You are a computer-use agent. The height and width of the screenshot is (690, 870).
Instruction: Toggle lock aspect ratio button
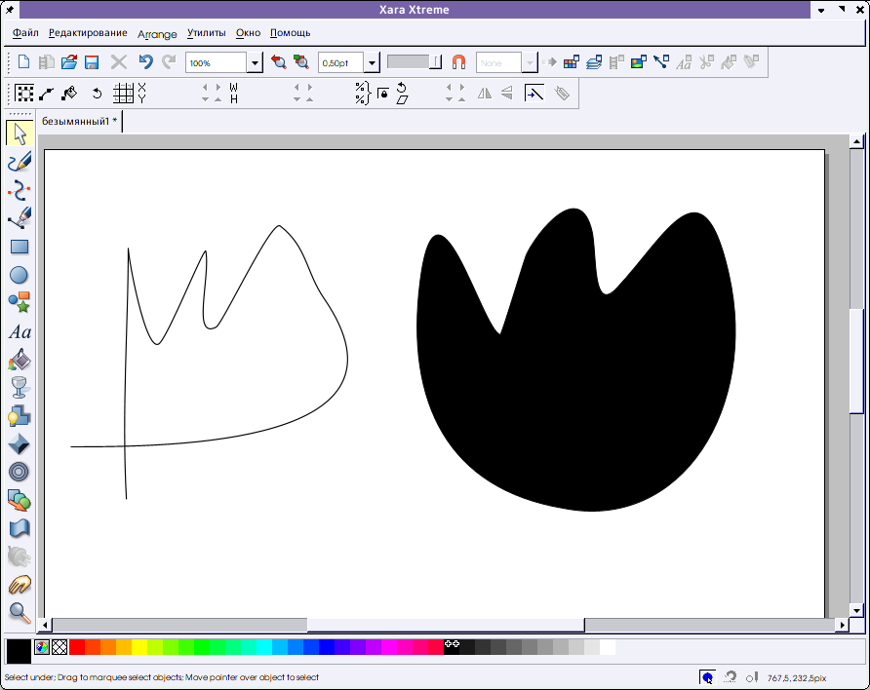tap(383, 94)
